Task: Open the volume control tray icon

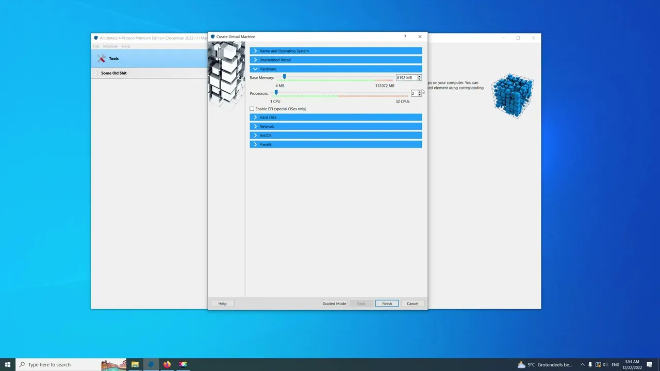Action: click(x=605, y=364)
